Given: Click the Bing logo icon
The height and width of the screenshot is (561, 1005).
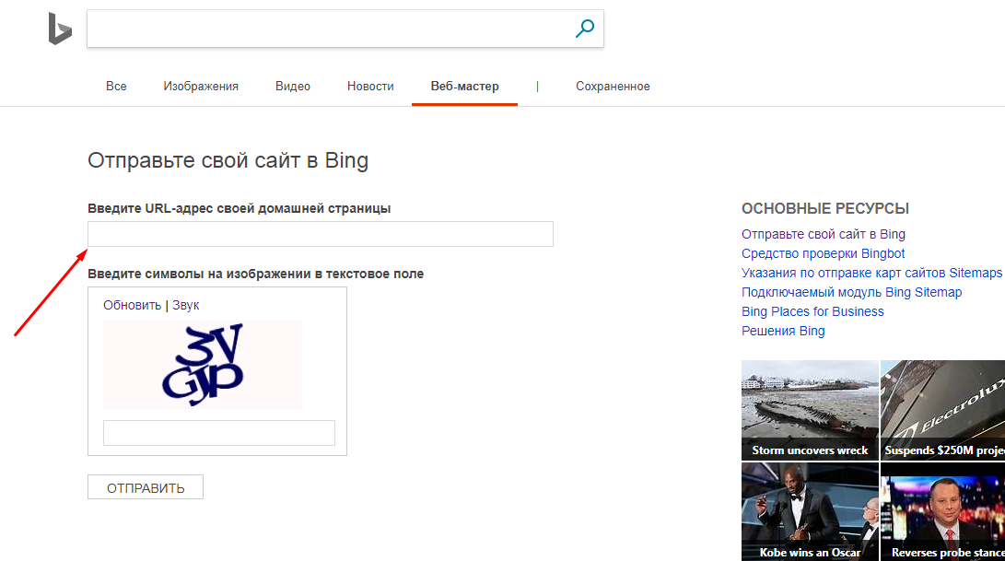Looking at the screenshot, I should coord(60,29).
